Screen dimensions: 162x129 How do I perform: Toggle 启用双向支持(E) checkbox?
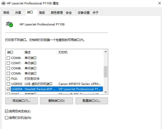point(7,111)
